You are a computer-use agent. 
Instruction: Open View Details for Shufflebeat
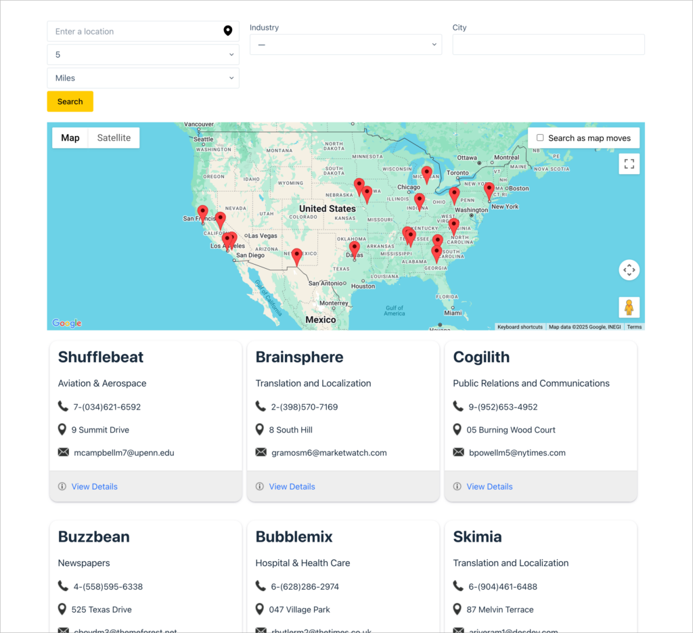95,486
